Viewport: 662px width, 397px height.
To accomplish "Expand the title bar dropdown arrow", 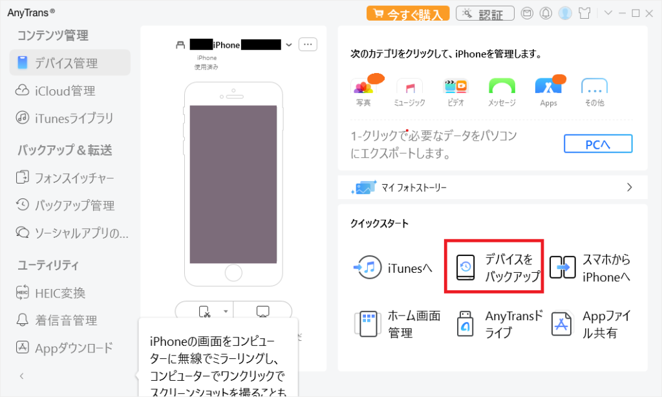I will [x=608, y=13].
